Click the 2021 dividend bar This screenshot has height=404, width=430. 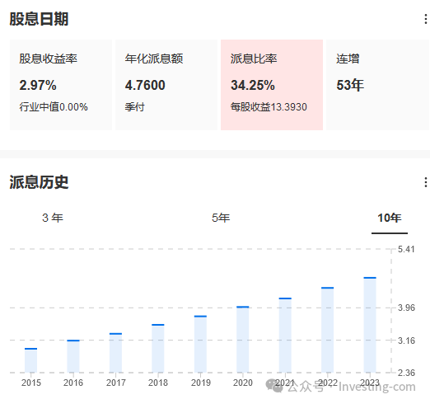[x=285, y=335]
